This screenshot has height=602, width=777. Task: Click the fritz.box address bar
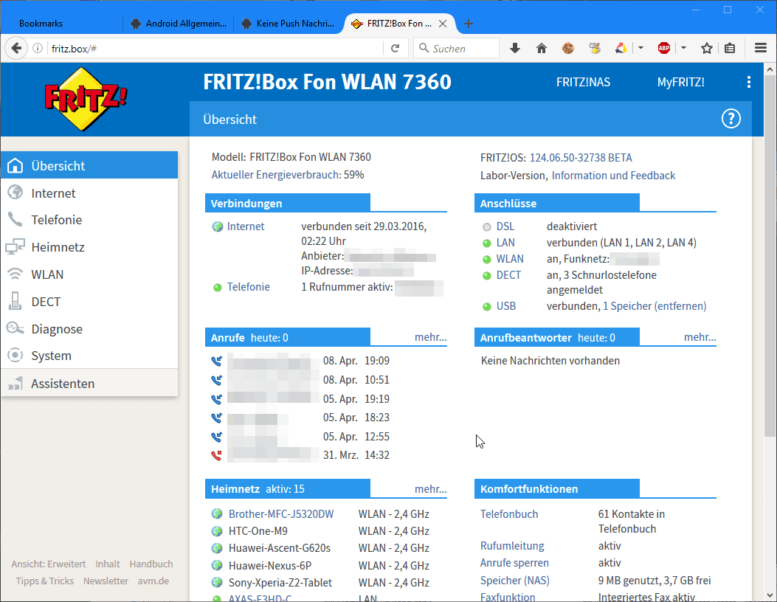(x=215, y=49)
